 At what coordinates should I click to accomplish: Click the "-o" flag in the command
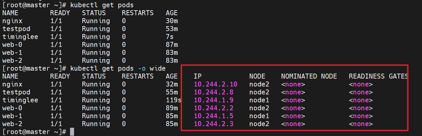(142, 69)
